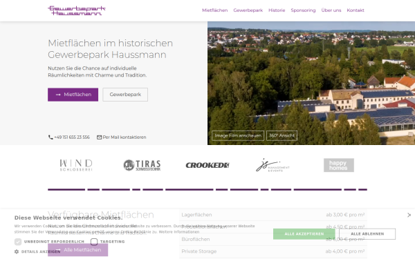This screenshot has width=415, height=259.
Task: Click the outlined Gewerbepark button
Action: point(125,95)
